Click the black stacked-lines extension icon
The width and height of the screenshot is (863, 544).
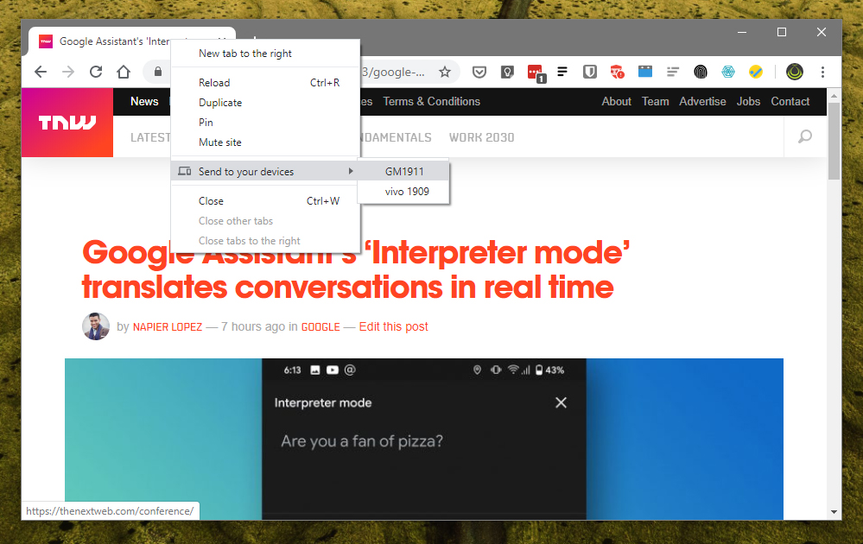click(x=562, y=72)
